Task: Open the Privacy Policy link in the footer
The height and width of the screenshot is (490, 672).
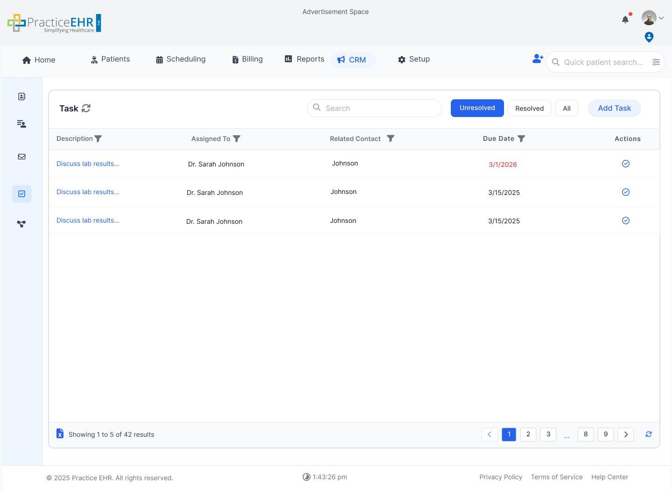Action: point(501,477)
